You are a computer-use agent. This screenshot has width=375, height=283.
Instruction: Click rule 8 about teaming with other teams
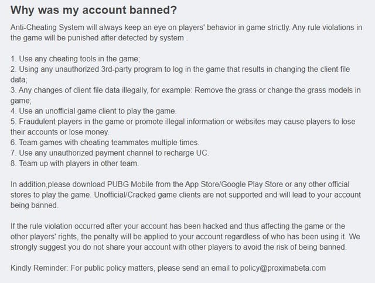[74, 164]
